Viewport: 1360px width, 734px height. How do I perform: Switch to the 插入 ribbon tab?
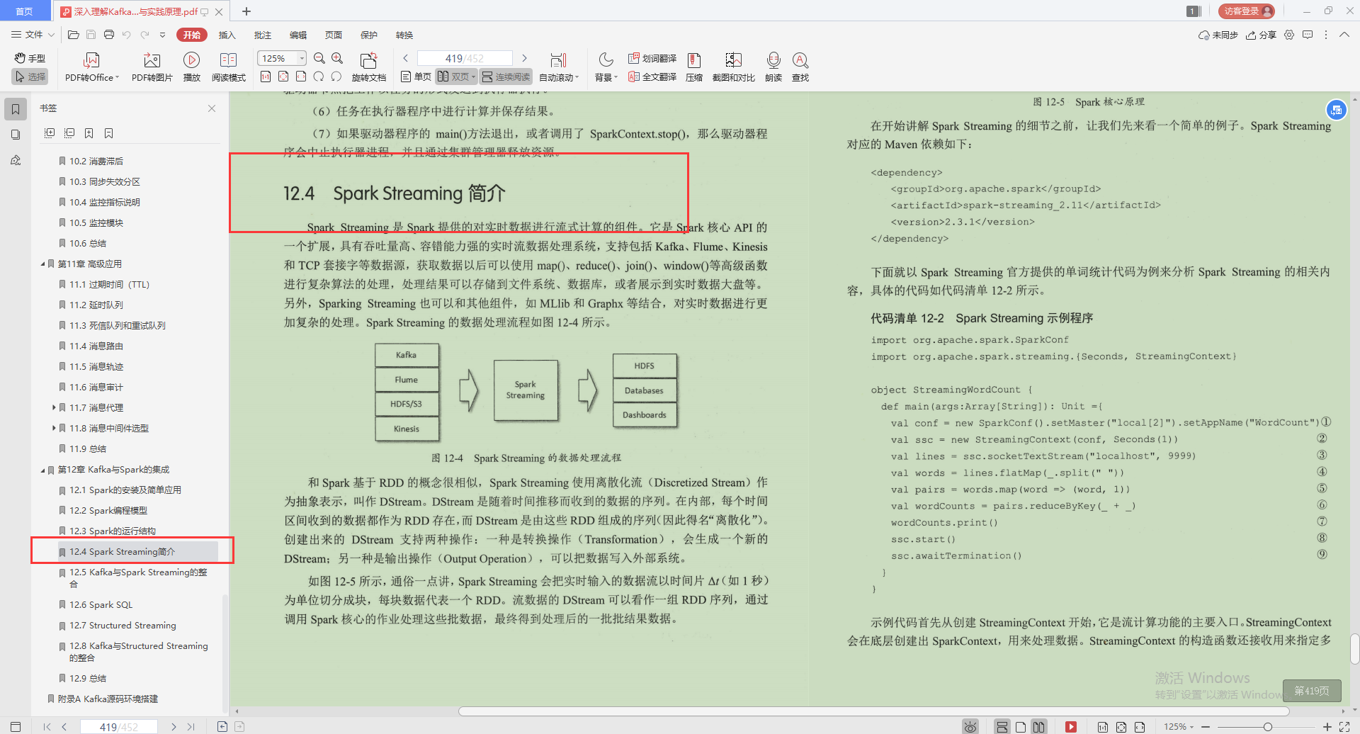tap(227, 35)
